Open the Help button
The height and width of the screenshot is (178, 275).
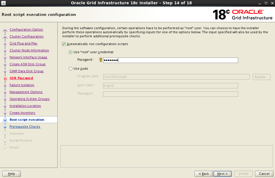point(11,174)
